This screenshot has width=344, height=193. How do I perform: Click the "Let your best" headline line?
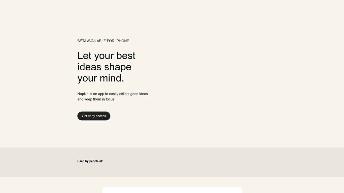tap(106, 56)
